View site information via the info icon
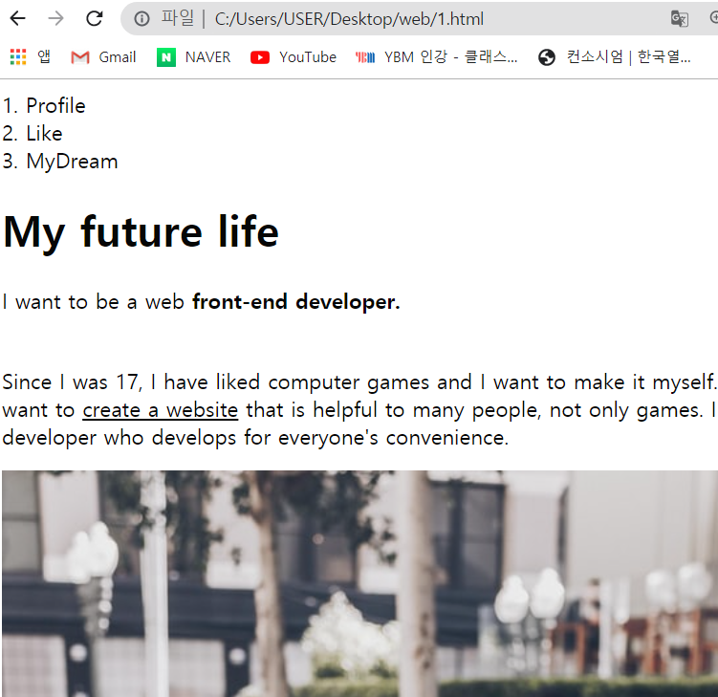This screenshot has width=718, height=697. 141,19
